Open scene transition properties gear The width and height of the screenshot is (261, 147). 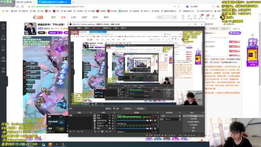click(179, 116)
